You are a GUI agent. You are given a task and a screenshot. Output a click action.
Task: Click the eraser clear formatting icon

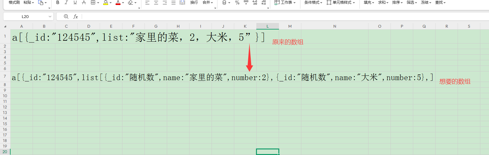point(130,2)
